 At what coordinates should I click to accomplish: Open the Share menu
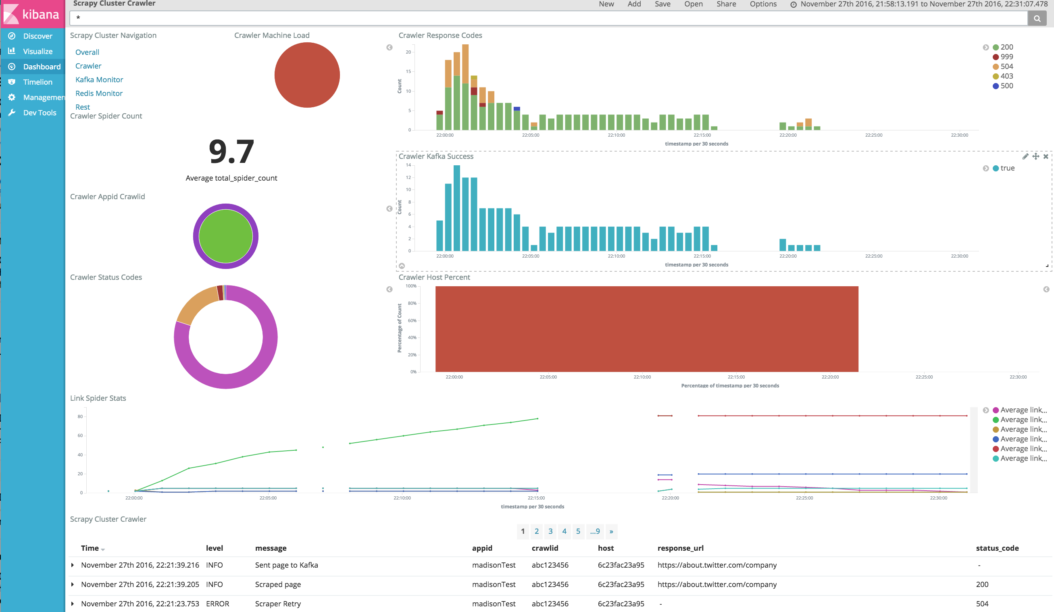coord(726,4)
